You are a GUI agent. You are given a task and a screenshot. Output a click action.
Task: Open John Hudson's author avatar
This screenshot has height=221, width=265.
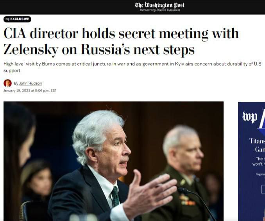tap(7, 83)
